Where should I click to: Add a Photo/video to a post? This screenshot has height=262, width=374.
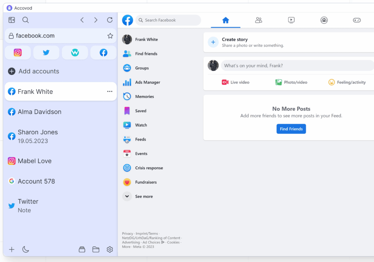point(291,82)
